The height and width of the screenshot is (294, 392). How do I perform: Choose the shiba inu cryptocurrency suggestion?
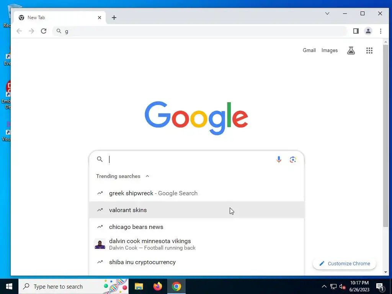pyautogui.click(x=196, y=262)
